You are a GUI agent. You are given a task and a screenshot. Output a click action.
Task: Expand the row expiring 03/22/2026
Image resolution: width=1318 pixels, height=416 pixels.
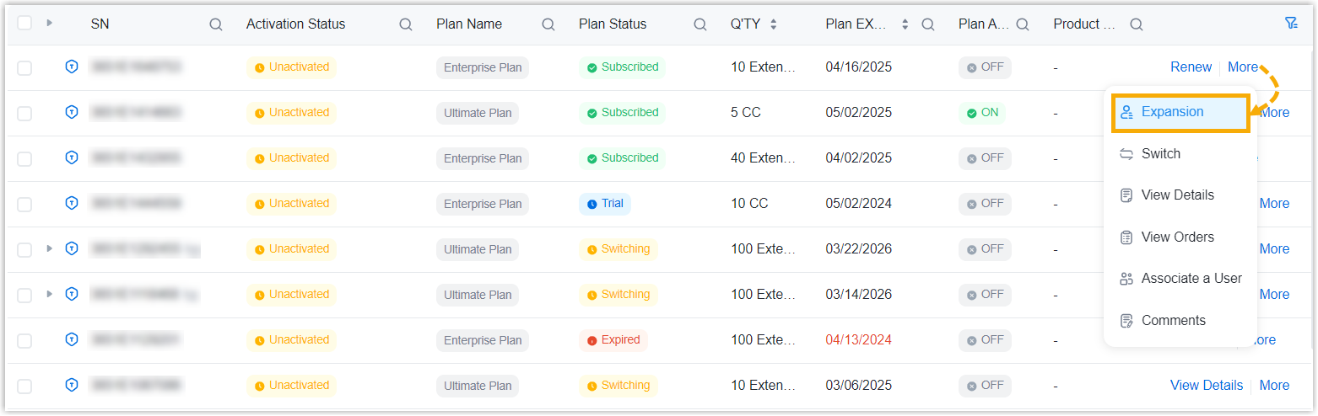click(49, 249)
